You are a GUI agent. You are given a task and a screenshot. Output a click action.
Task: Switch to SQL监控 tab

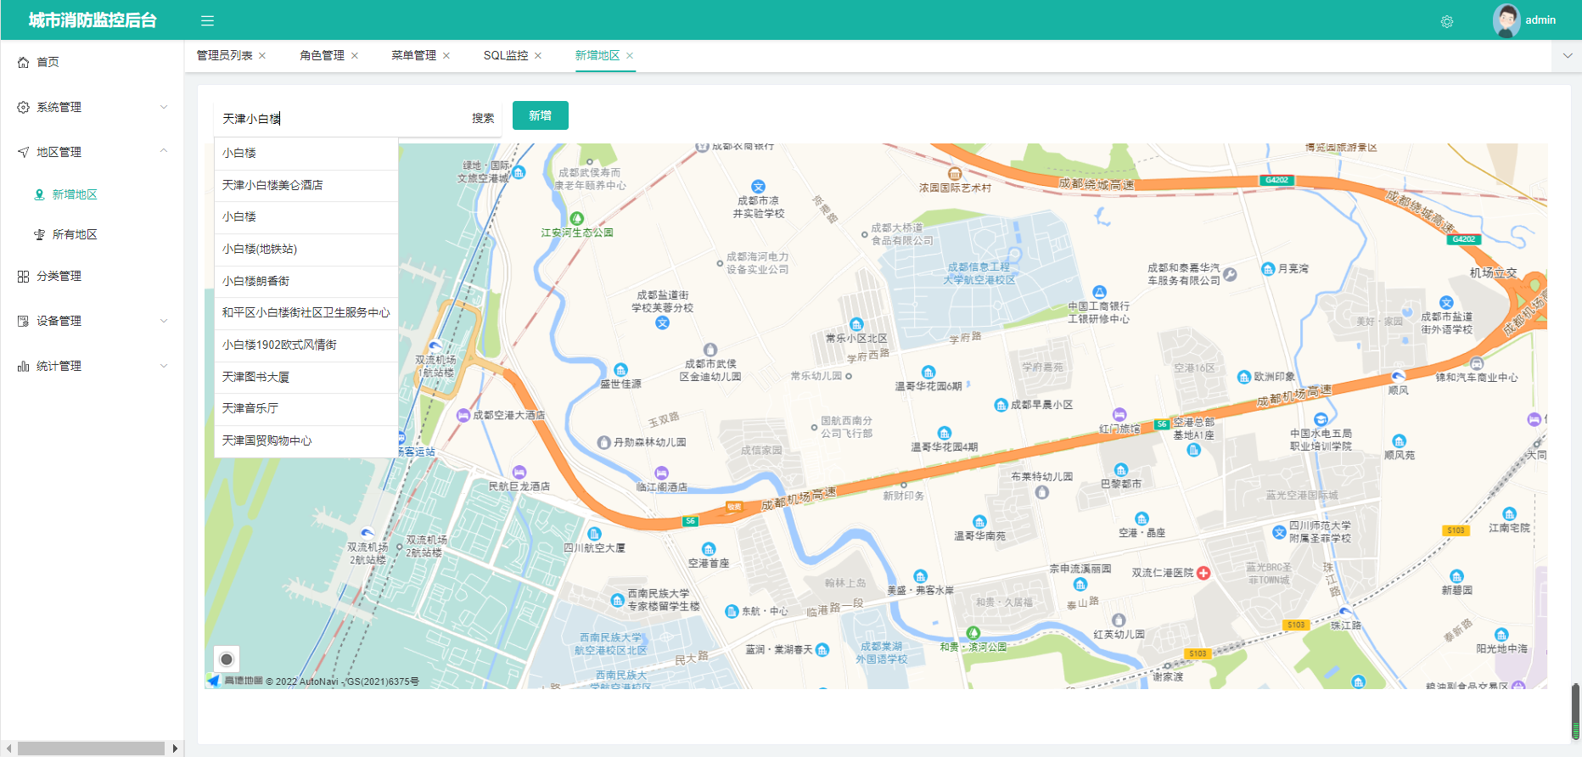pos(506,55)
